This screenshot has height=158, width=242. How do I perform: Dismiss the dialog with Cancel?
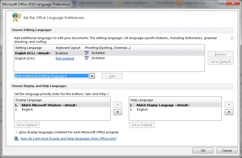pyautogui.click(x=227, y=150)
